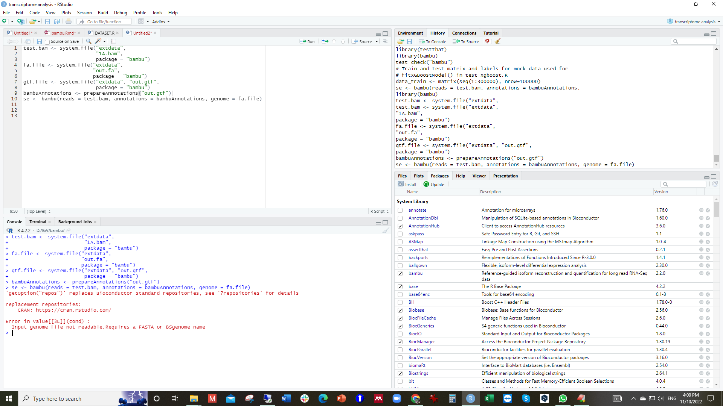Click the To Console transfer icon

432,41
